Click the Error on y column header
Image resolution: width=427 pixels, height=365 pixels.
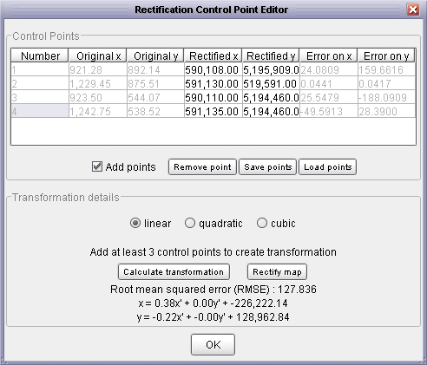tap(386, 55)
